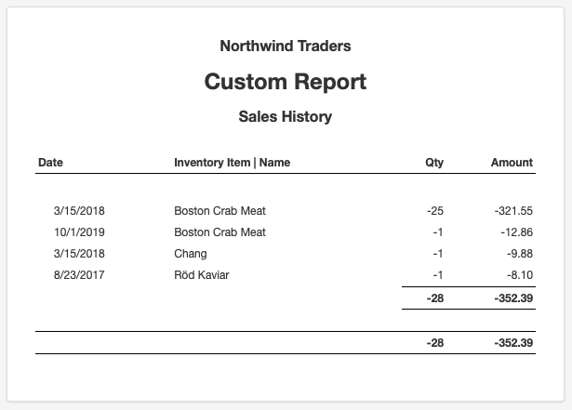Click the Qty column header
This screenshot has height=410, width=572.
[434, 163]
